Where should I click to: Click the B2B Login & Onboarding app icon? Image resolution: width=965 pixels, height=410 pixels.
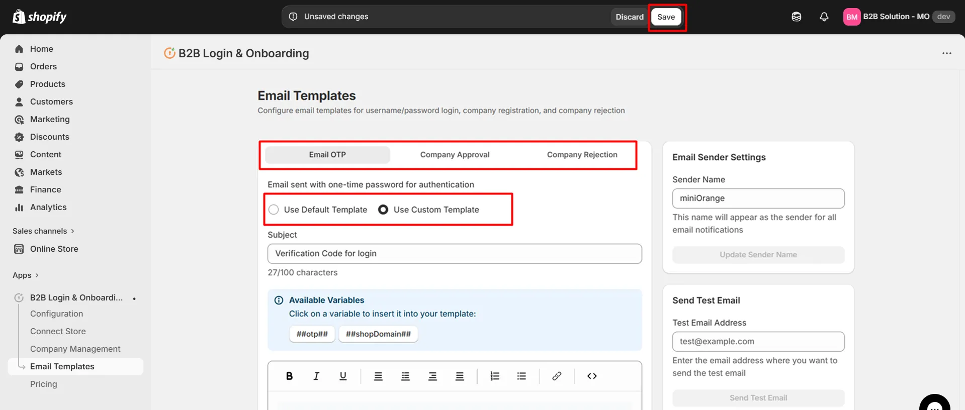[19, 297]
